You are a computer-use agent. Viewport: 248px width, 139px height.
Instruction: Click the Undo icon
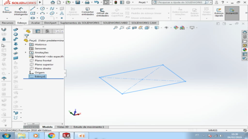(x=96, y=2)
